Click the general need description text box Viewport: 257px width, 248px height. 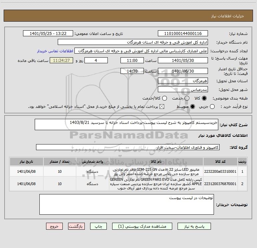click(126, 124)
